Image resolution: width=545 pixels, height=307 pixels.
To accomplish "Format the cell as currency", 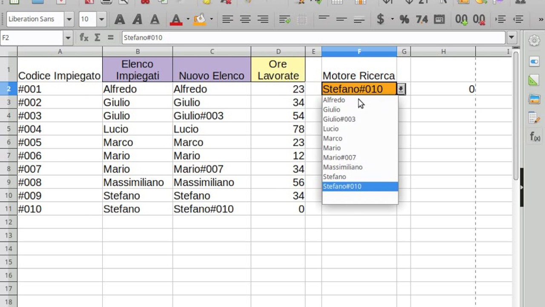I will pyautogui.click(x=381, y=19).
